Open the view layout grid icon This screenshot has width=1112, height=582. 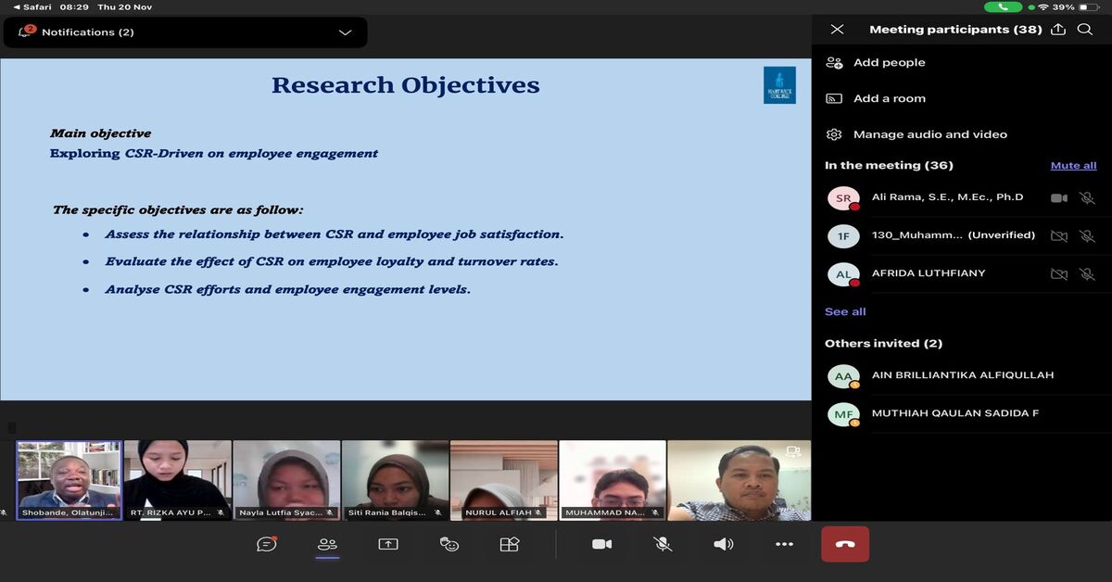tap(510, 544)
